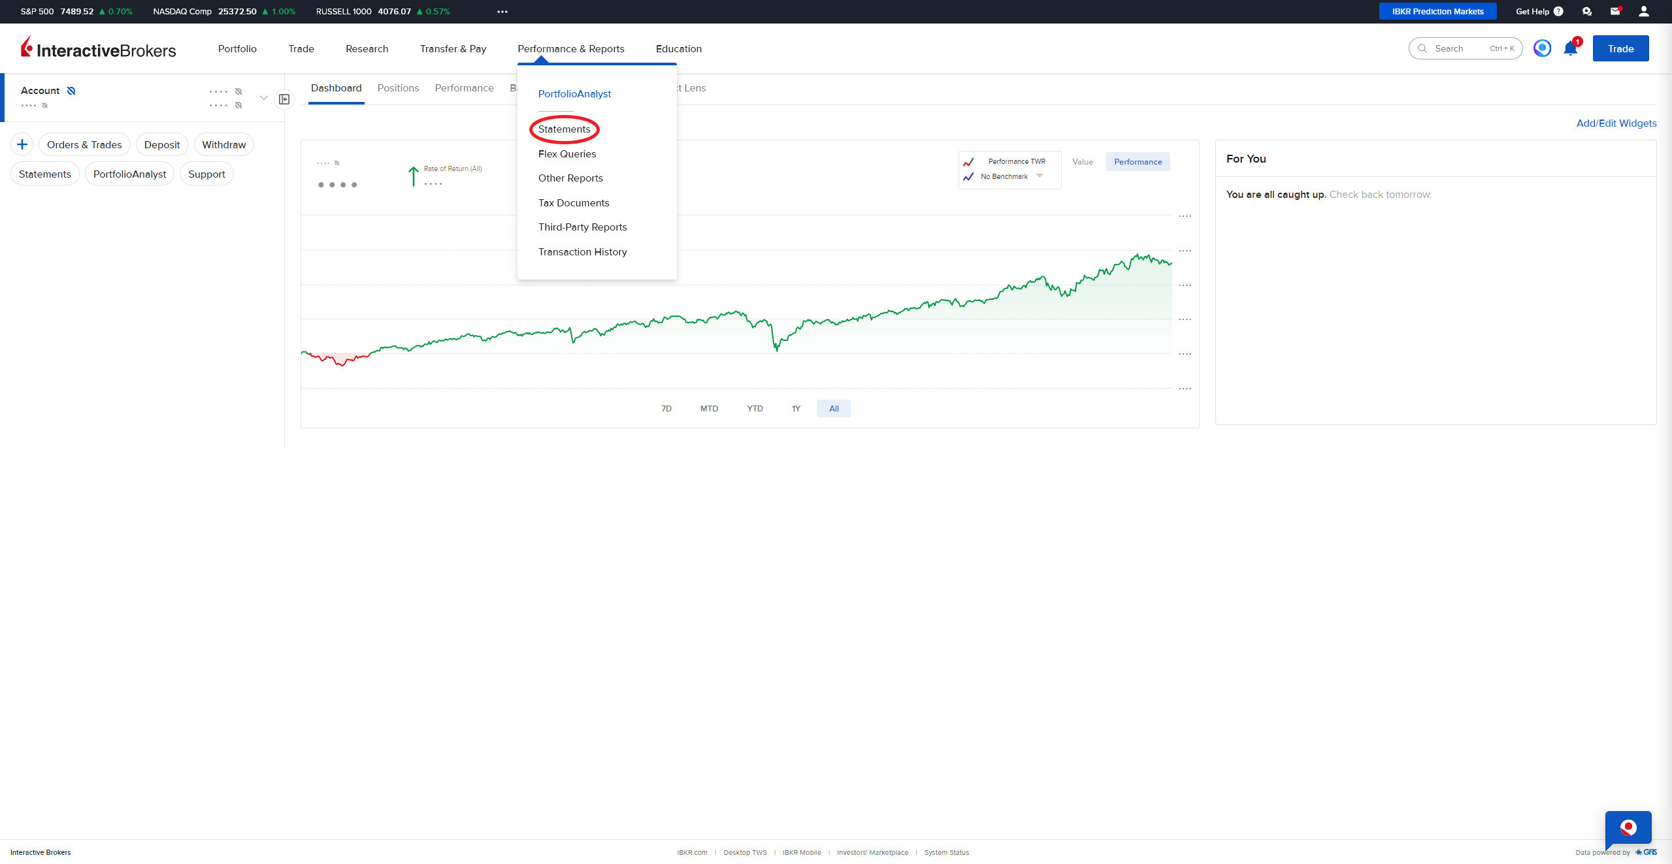Open the IBKR Mobile footer link

(x=802, y=853)
